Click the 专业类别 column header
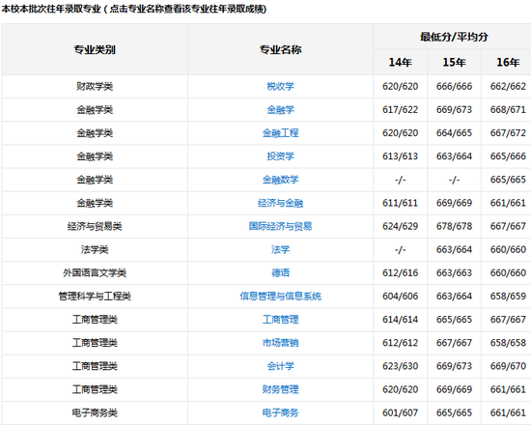531x425 pixels. 95,50
